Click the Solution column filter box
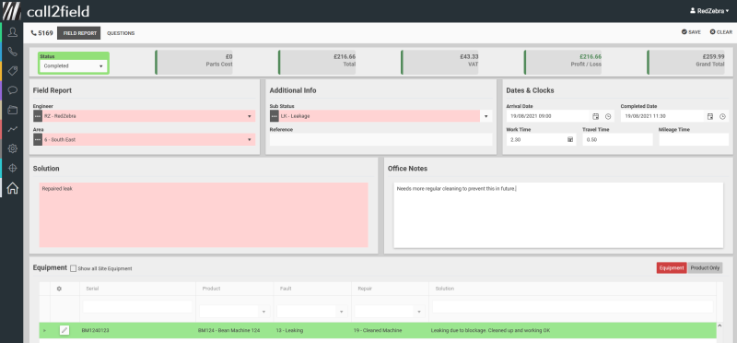The width and height of the screenshot is (737, 343). 573,307
